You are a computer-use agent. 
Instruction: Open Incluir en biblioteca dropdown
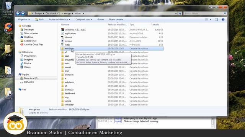(59, 19)
